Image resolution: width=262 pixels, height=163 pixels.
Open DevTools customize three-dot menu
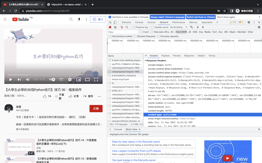click(x=254, y=22)
